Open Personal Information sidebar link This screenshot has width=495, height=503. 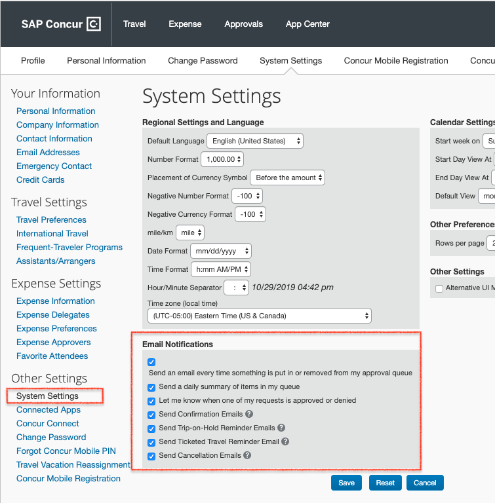point(56,111)
